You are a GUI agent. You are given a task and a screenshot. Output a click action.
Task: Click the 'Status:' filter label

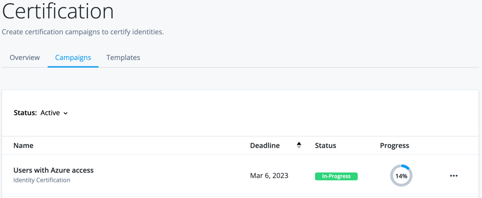coord(25,113)
